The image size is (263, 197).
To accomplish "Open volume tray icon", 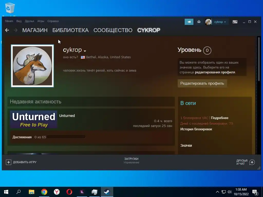I will click(x=230, y=192).
